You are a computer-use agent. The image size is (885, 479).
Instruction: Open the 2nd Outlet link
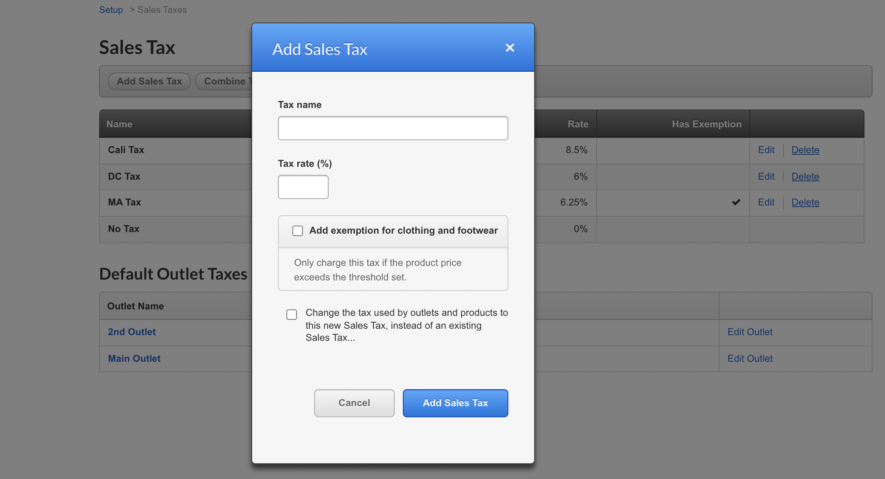(132, 332)
